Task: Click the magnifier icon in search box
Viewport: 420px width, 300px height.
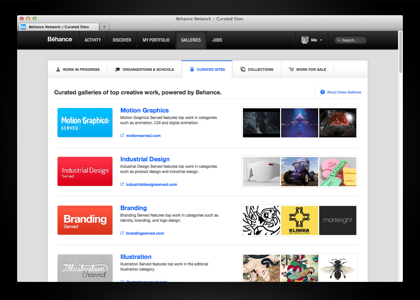Action: pyautogui.click(x=339, y=40)
